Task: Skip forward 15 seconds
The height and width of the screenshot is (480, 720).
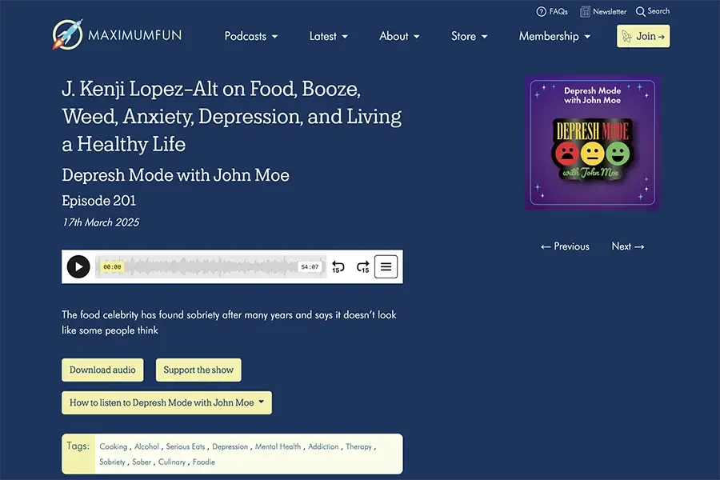Action: coord(362,267)
